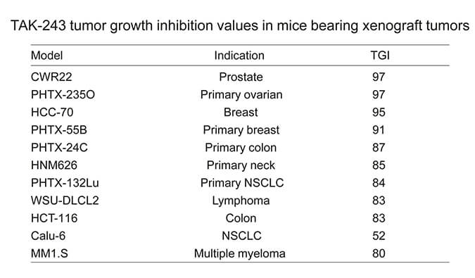The width and height of the screenshot is (475, 278).
Task: Click the HCC-70 model name
Action: (52, 113)
